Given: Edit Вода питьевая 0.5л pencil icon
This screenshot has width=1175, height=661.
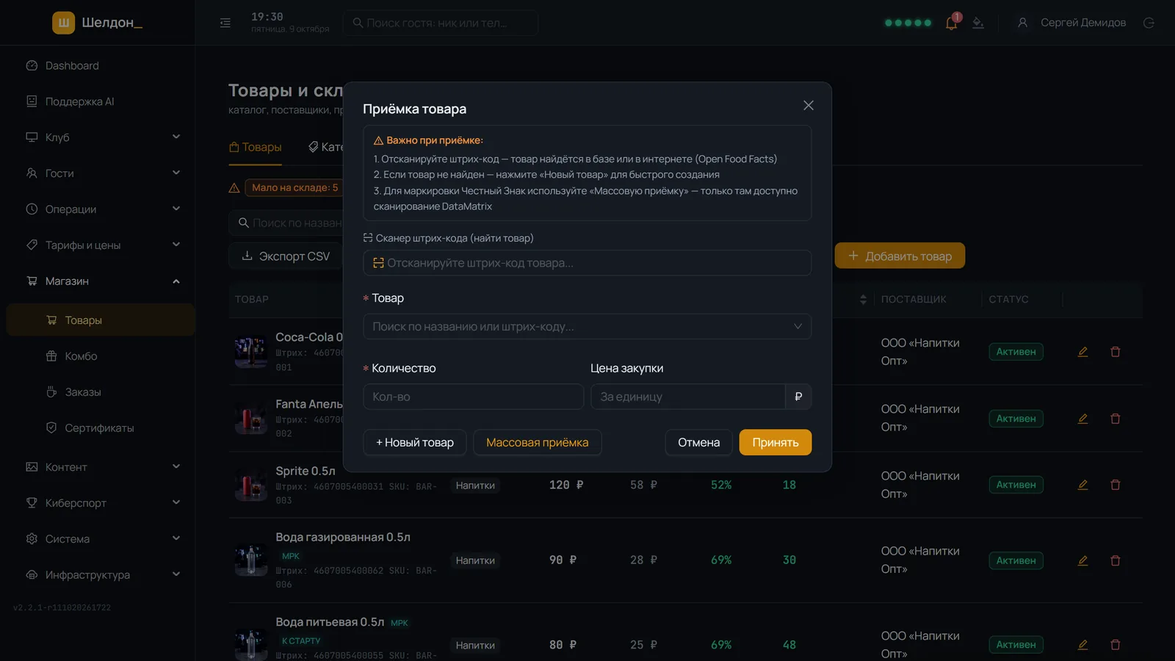Looking at the screenshot, I should [1082, 645].
